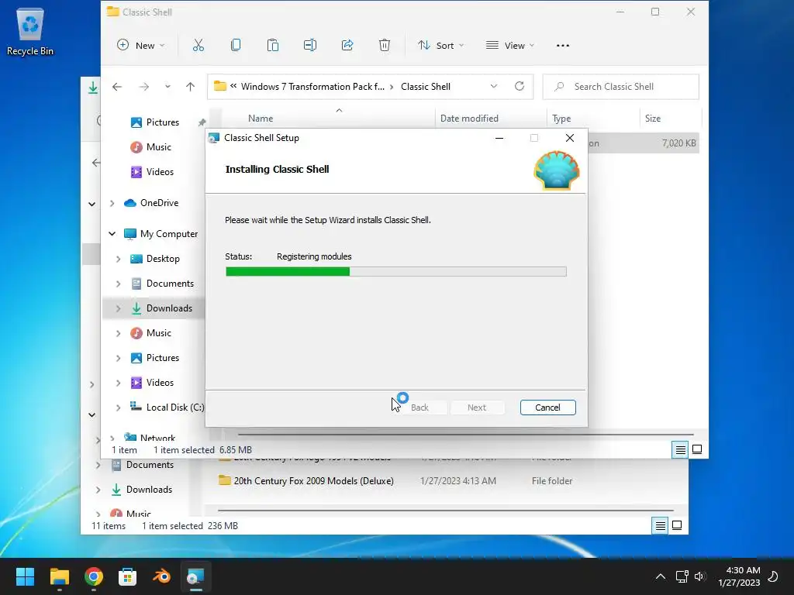Cancel the Classic Shell installation
Viewport: 794px width, 595px height.
(x=547, y=408)
